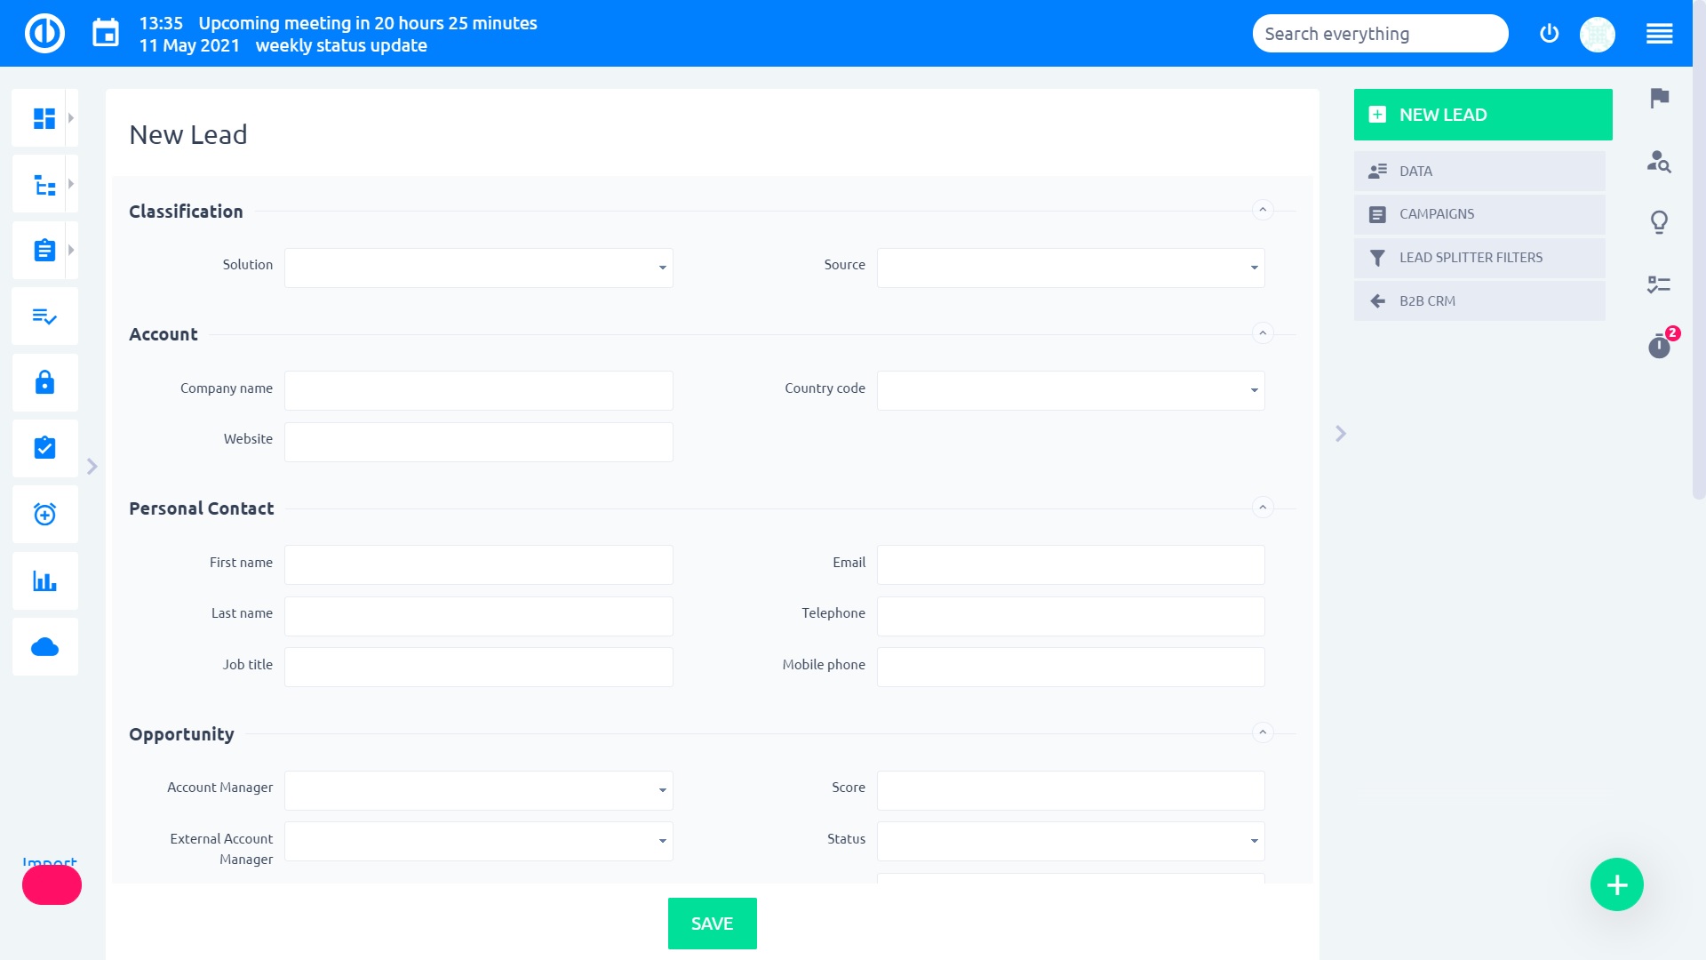Click the Search everything field
The image size is (1706, 960).
1379,33
